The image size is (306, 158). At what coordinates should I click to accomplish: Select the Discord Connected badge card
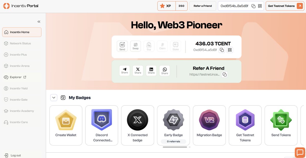102,125
